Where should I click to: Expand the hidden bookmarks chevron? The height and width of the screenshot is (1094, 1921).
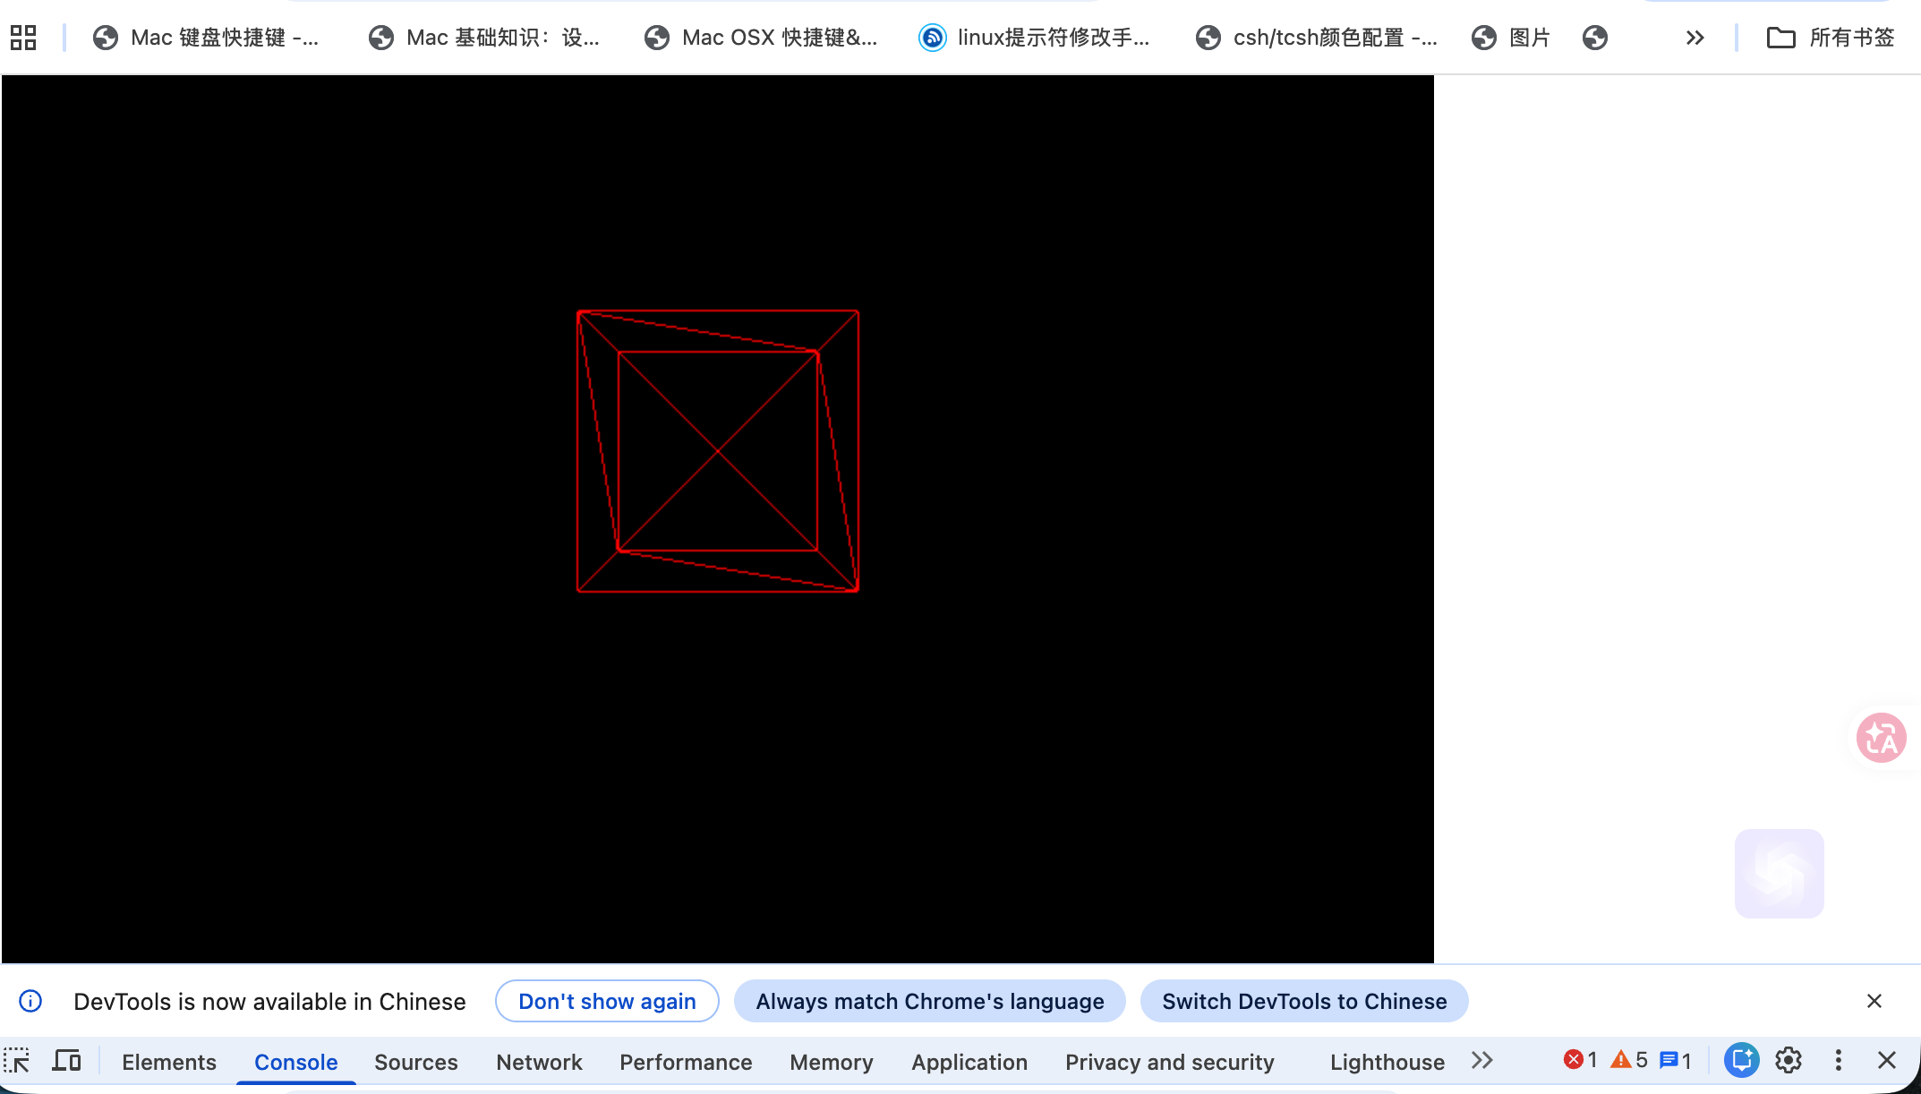point(1695,38)
